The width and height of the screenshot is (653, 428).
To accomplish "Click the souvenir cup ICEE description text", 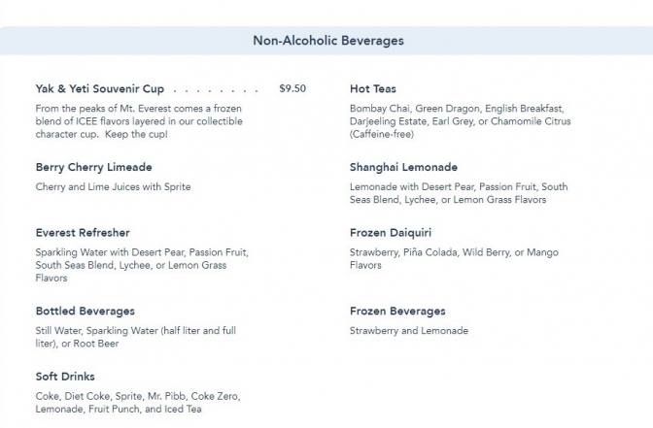I will (139, 121).
